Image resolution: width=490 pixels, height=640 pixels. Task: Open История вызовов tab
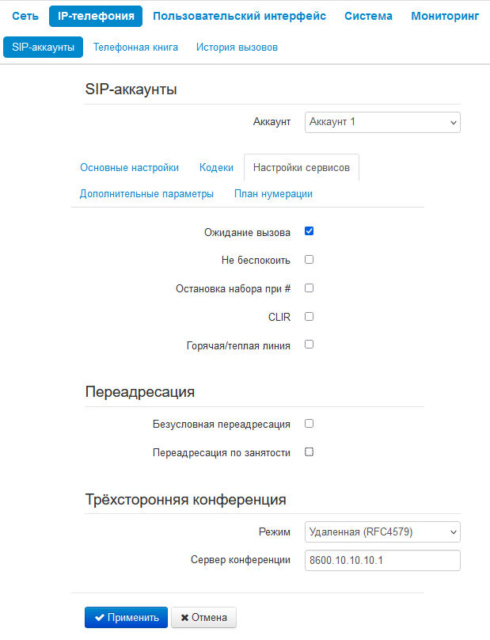[x=237, y=48]
